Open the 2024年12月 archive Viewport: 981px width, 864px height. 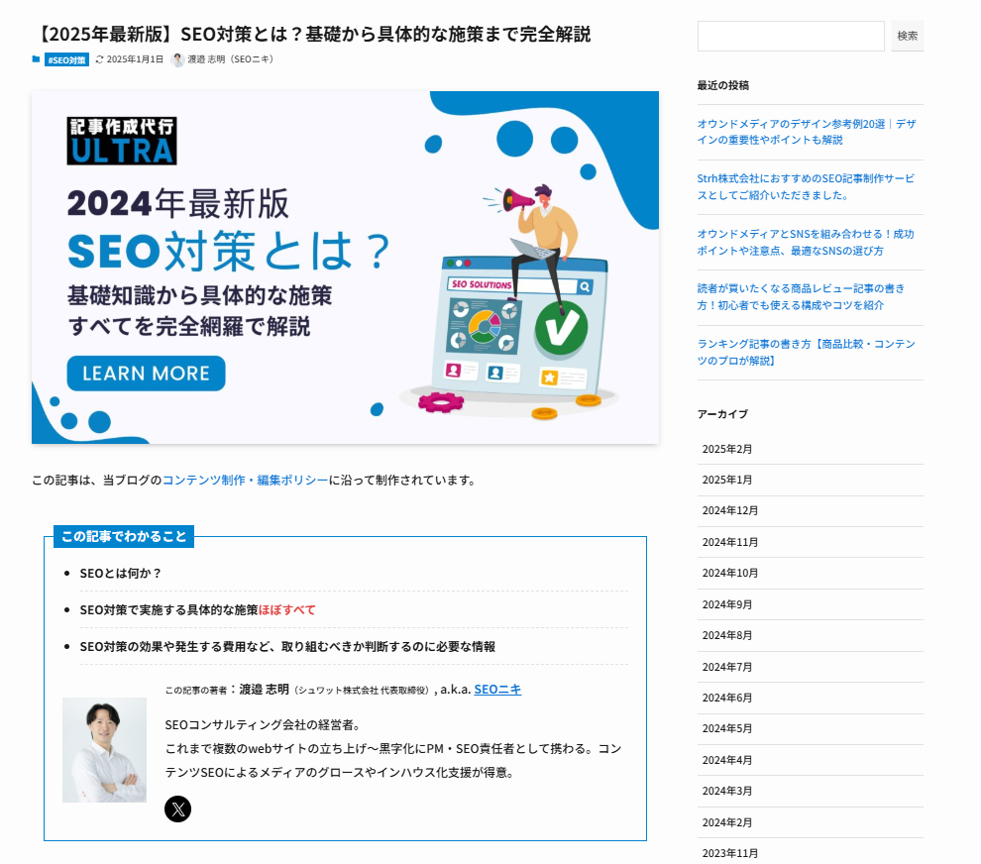(733, 510)
